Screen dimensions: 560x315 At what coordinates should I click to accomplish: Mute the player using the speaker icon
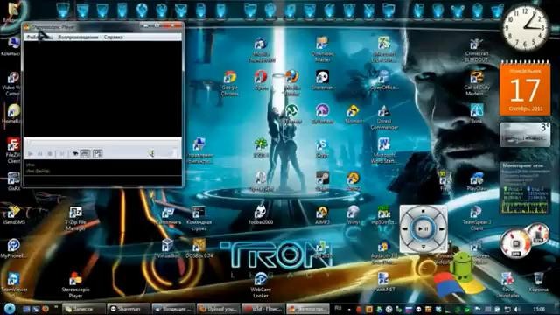click(x=151, y=154)
